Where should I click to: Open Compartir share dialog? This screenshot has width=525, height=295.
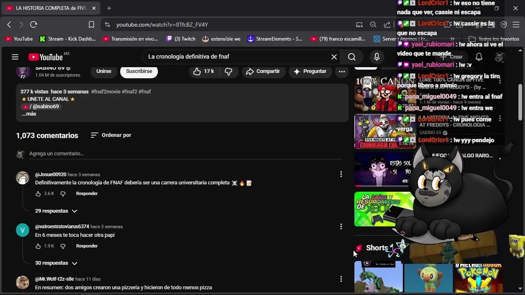[263, 71]
